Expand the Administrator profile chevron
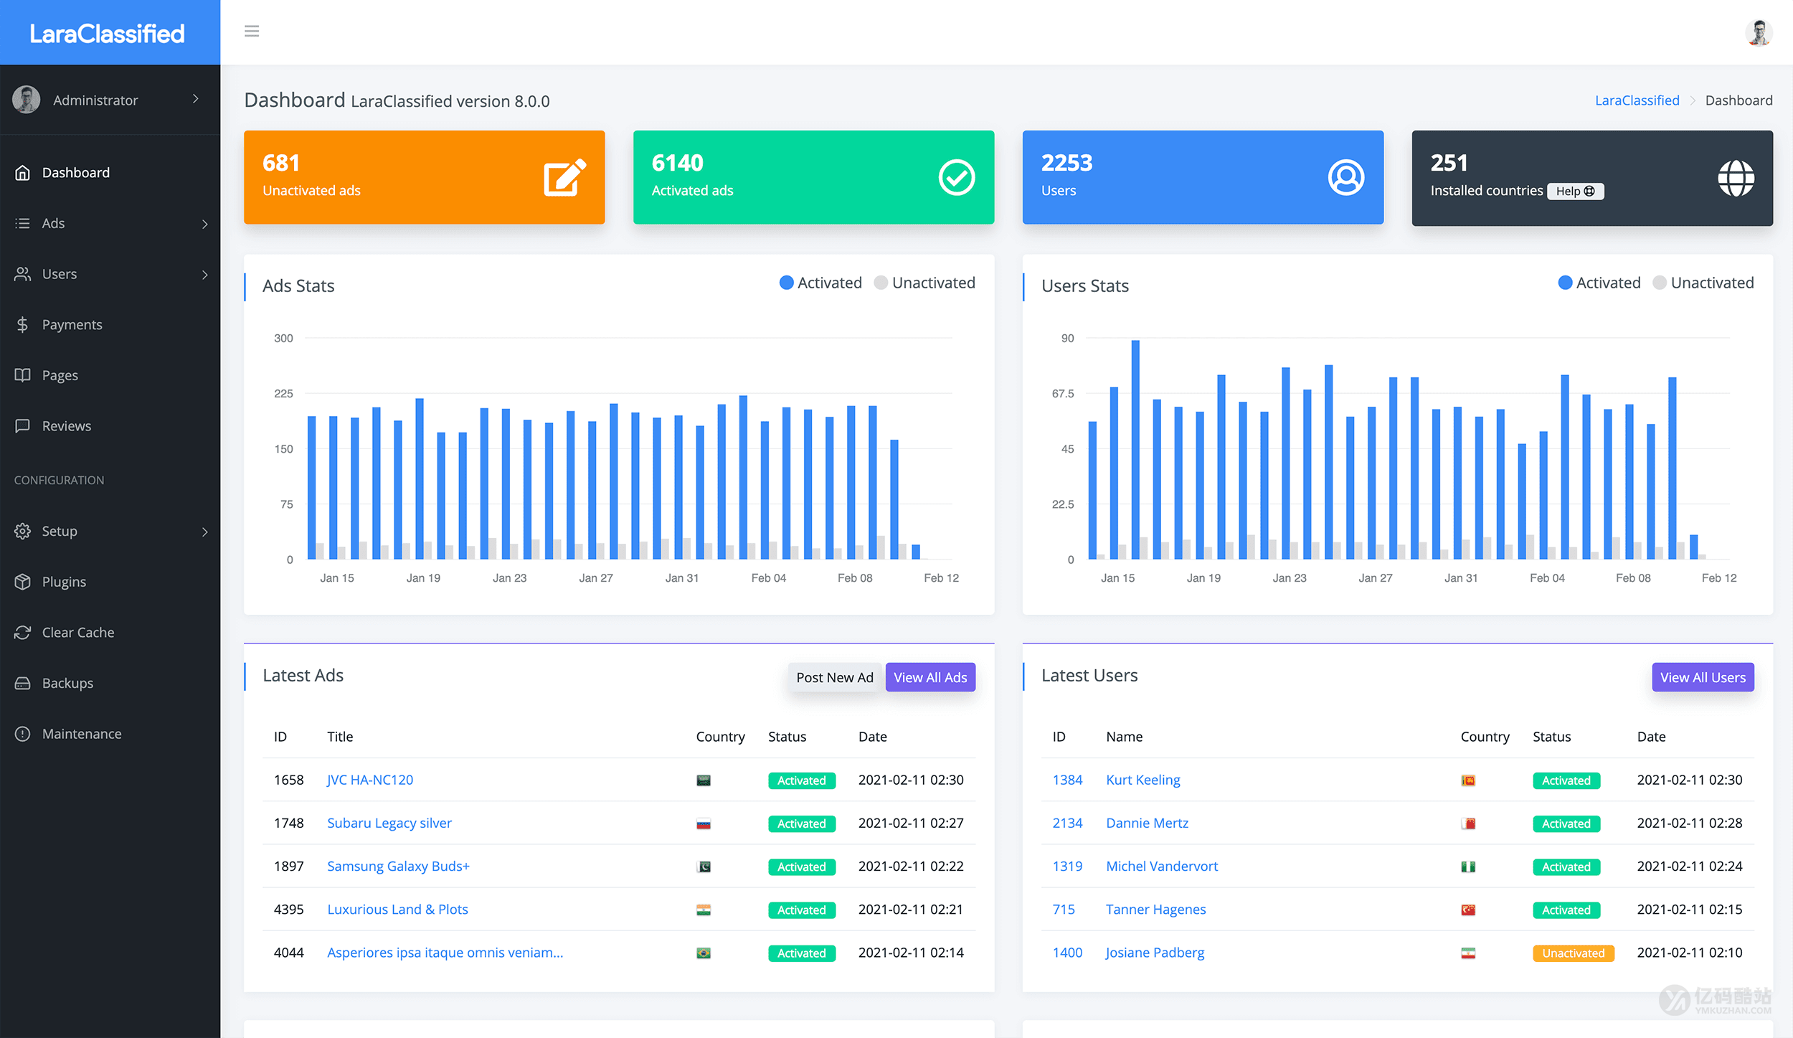Image resolution: width=1793 pixels, height=1038 pixels. [x=196, y=99]
